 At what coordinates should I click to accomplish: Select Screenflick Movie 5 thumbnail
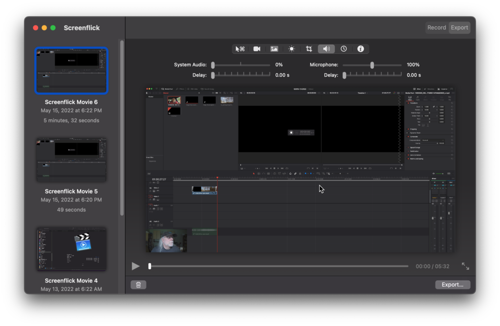(x=71, y=160)
